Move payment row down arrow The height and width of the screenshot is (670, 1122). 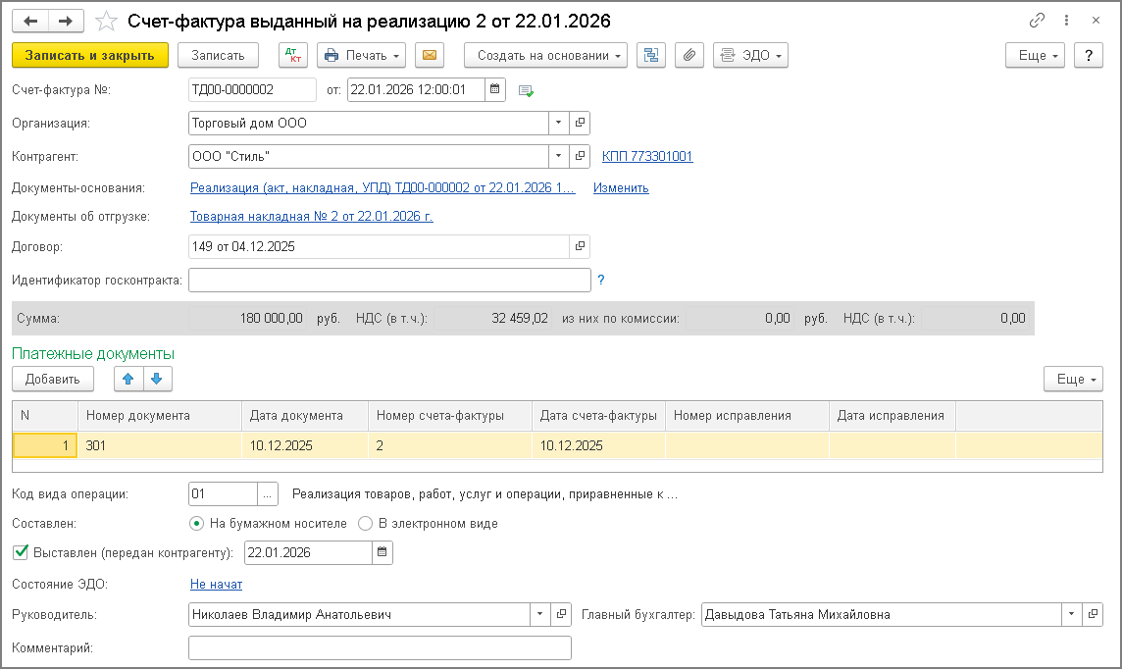157,379
